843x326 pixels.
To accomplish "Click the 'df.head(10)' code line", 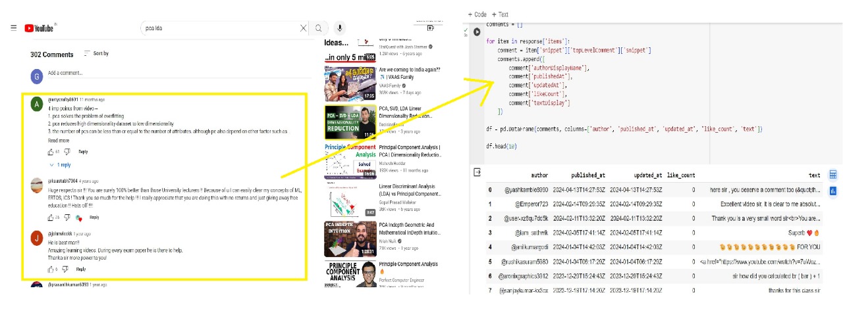I will [x=502, y=146].
